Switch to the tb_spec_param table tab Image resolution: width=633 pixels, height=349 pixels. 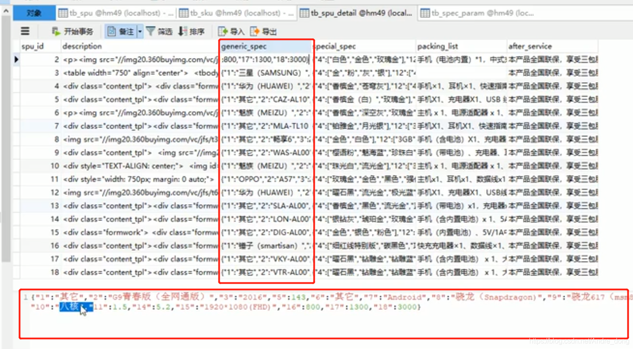478,13
